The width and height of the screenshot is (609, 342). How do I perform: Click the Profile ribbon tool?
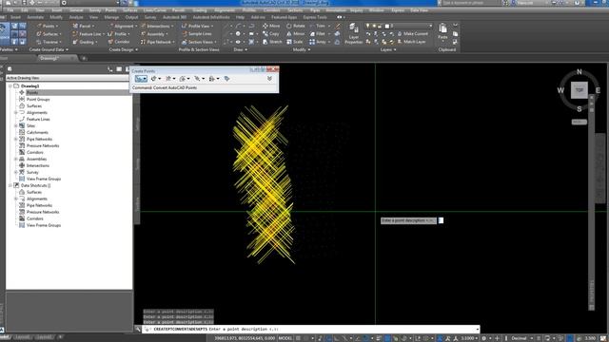pos(118,34)
